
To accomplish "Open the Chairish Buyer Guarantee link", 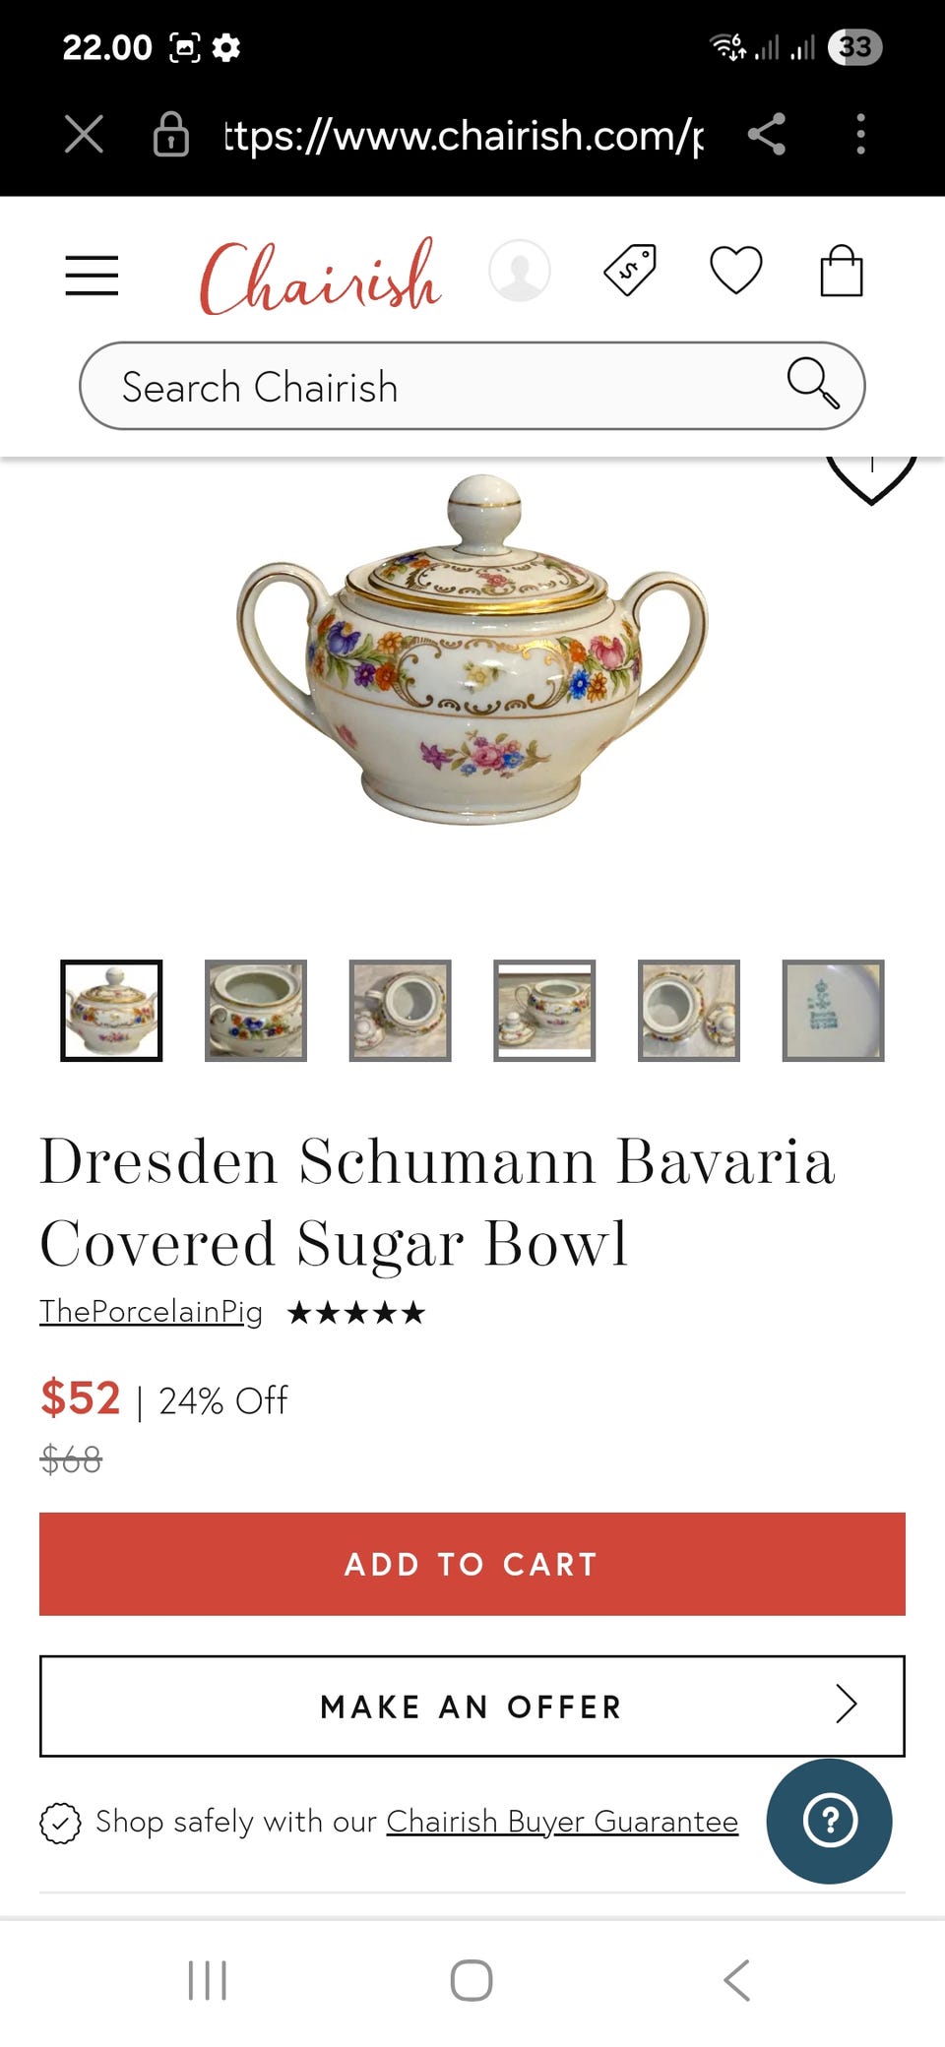I will click(562, 1822).
